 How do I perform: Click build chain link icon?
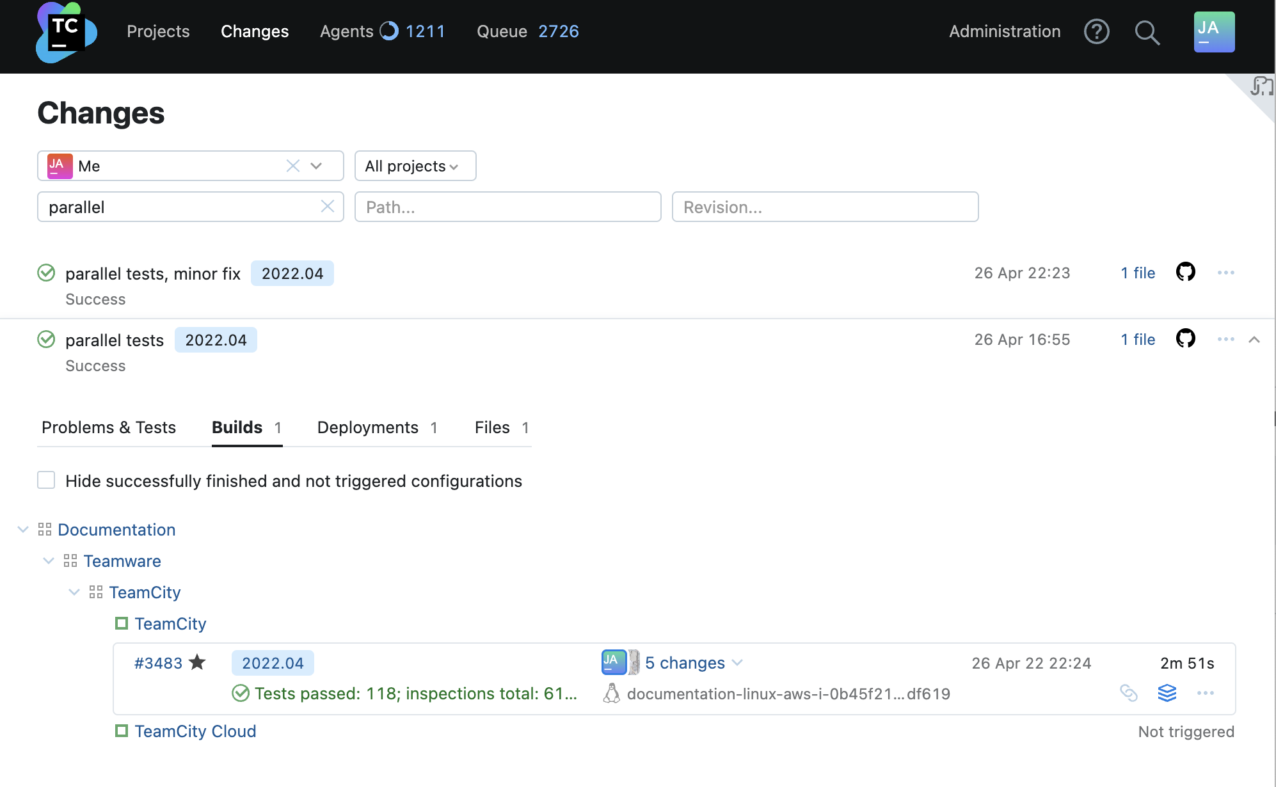coord(1129,693)
